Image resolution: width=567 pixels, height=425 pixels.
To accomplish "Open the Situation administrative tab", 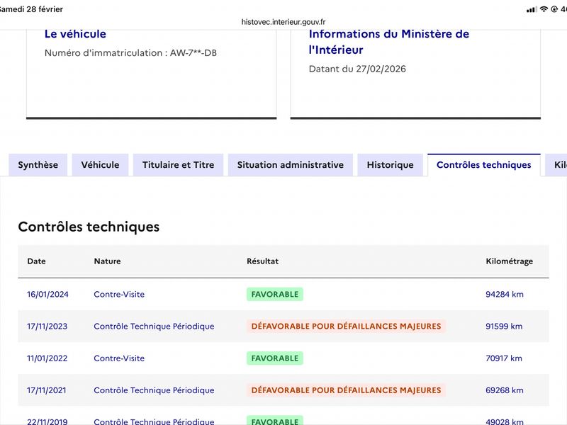I will pos(290,165).
